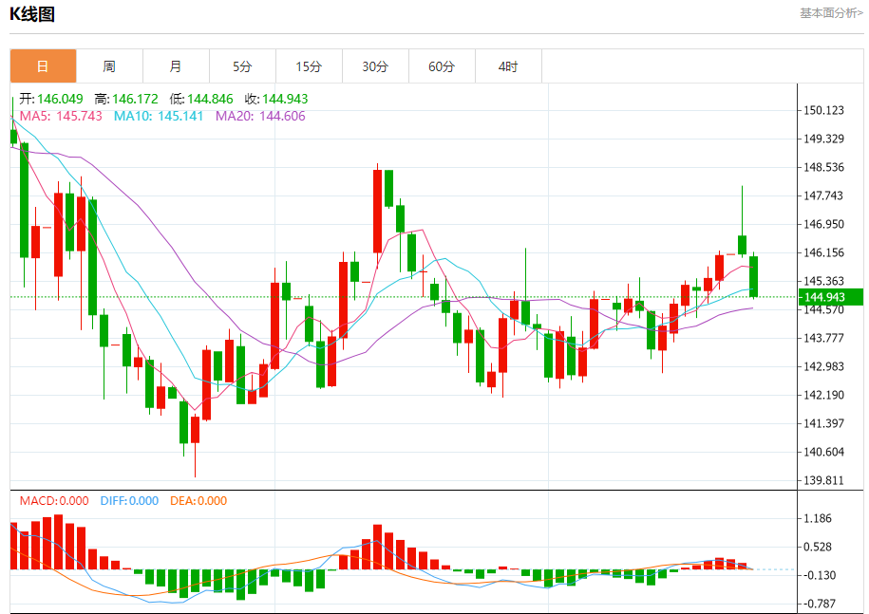Screen dimensions: 869x614
Task: Click the DEA:0.000 label
Action: point(198,501)
